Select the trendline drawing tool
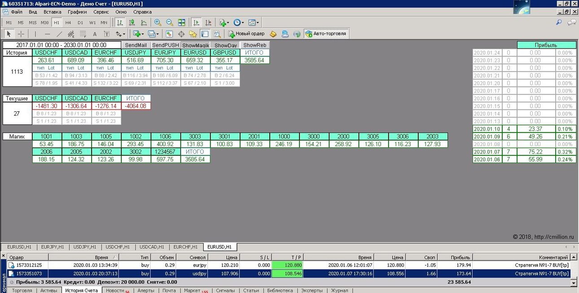This screenshot has height=293, width=579. 59,34
